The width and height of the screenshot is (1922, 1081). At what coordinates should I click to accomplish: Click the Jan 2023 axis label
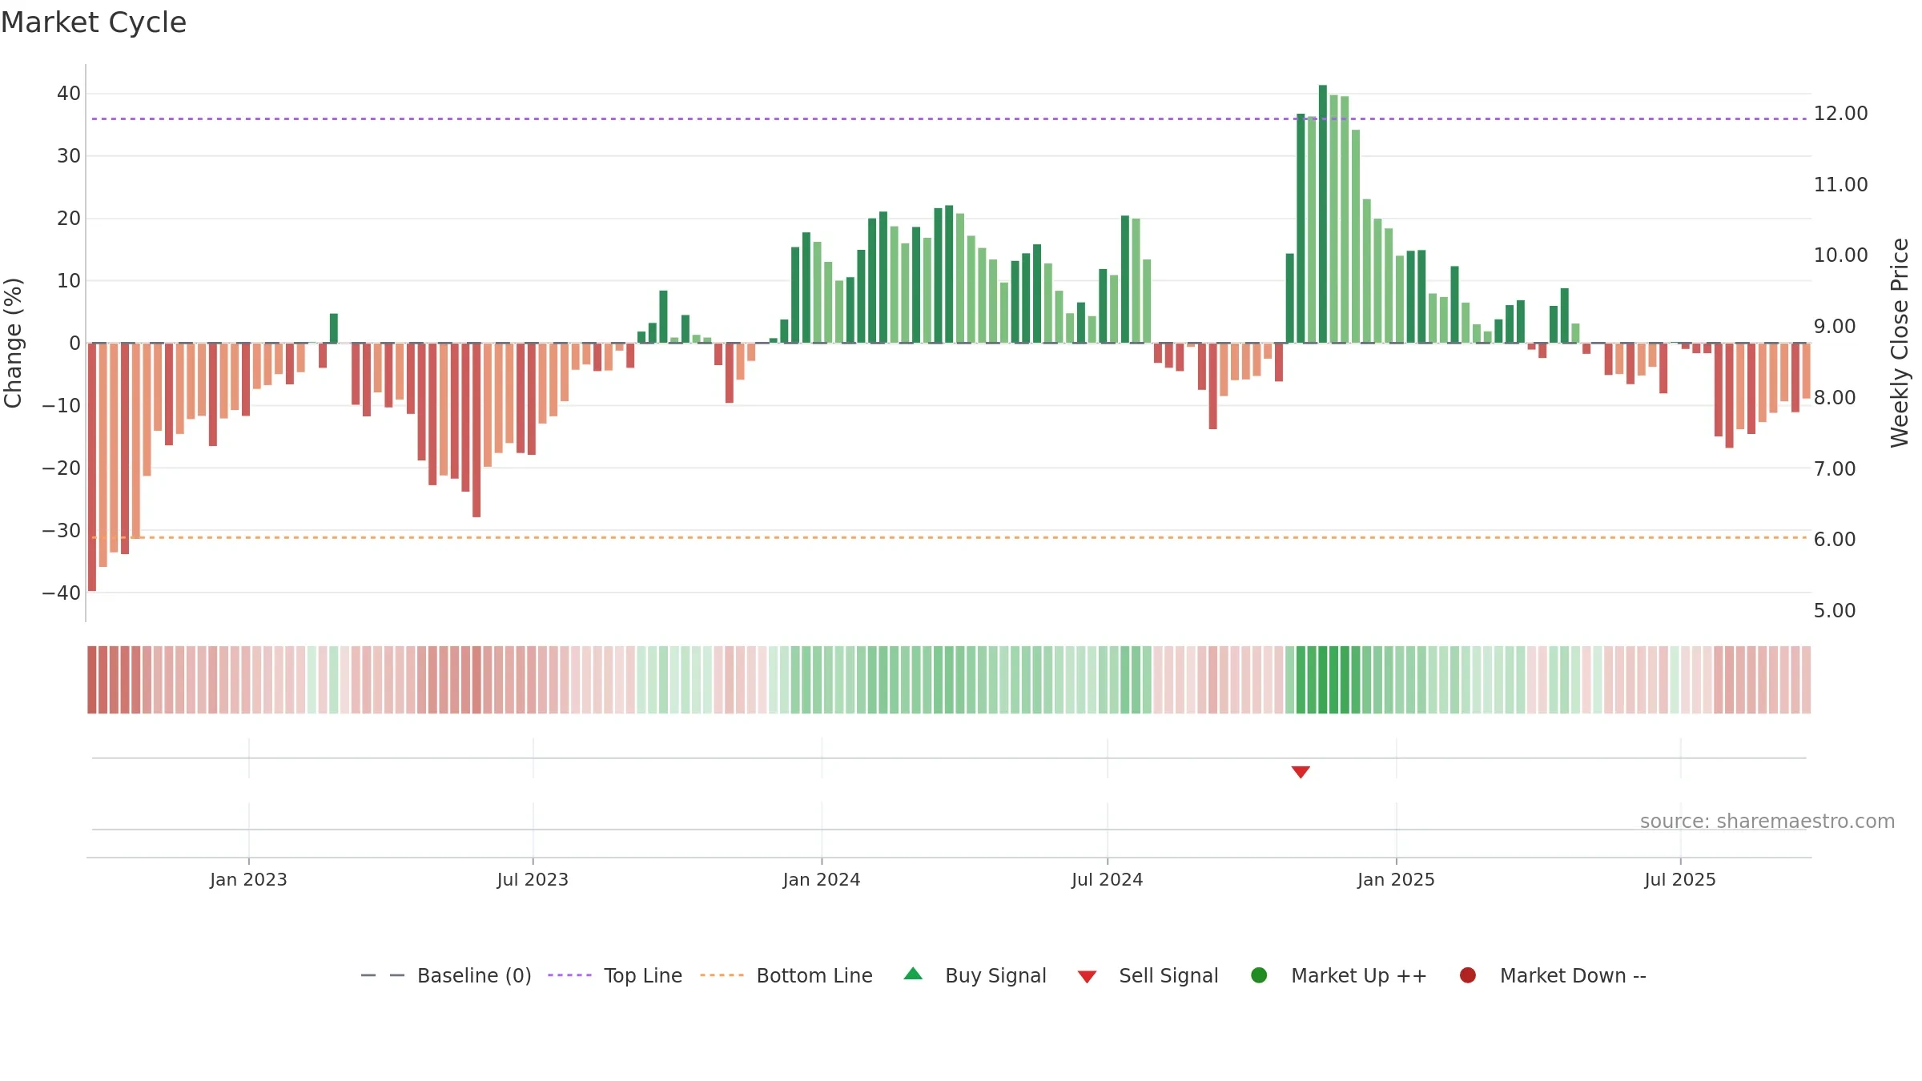248,880
